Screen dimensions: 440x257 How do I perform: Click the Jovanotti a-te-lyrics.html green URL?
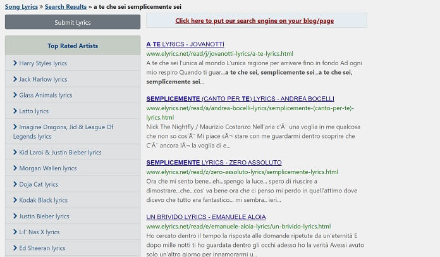coord(219,54)
